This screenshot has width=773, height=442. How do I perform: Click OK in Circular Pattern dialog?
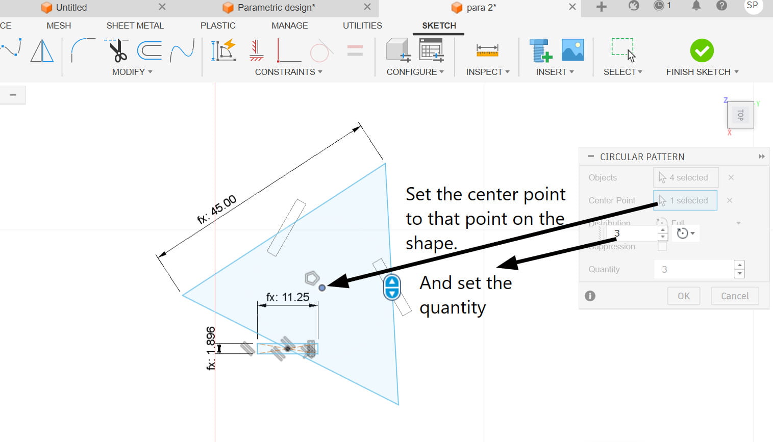(684, 296)
